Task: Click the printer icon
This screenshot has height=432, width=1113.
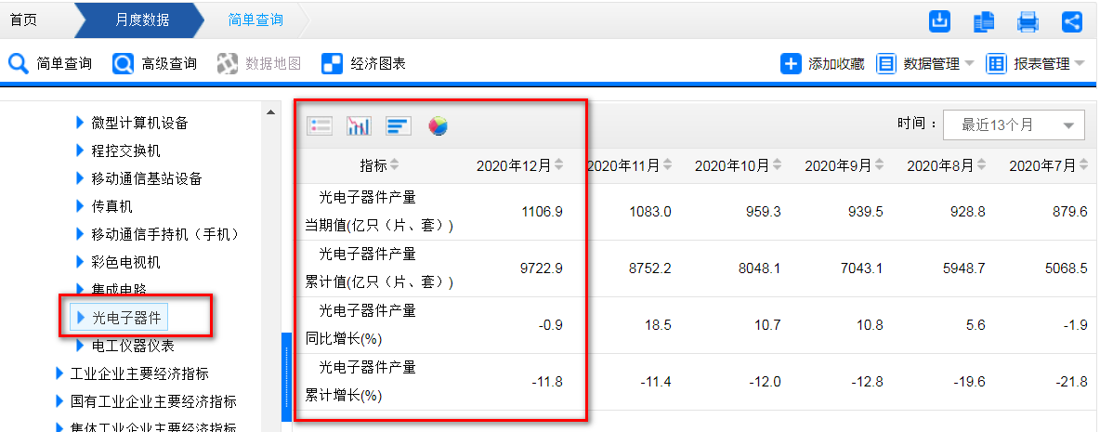Action: point(1028,20)
